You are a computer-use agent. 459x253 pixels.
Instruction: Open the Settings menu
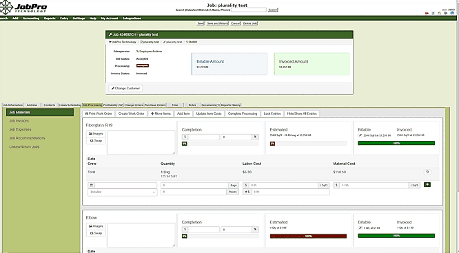point(79,18)
